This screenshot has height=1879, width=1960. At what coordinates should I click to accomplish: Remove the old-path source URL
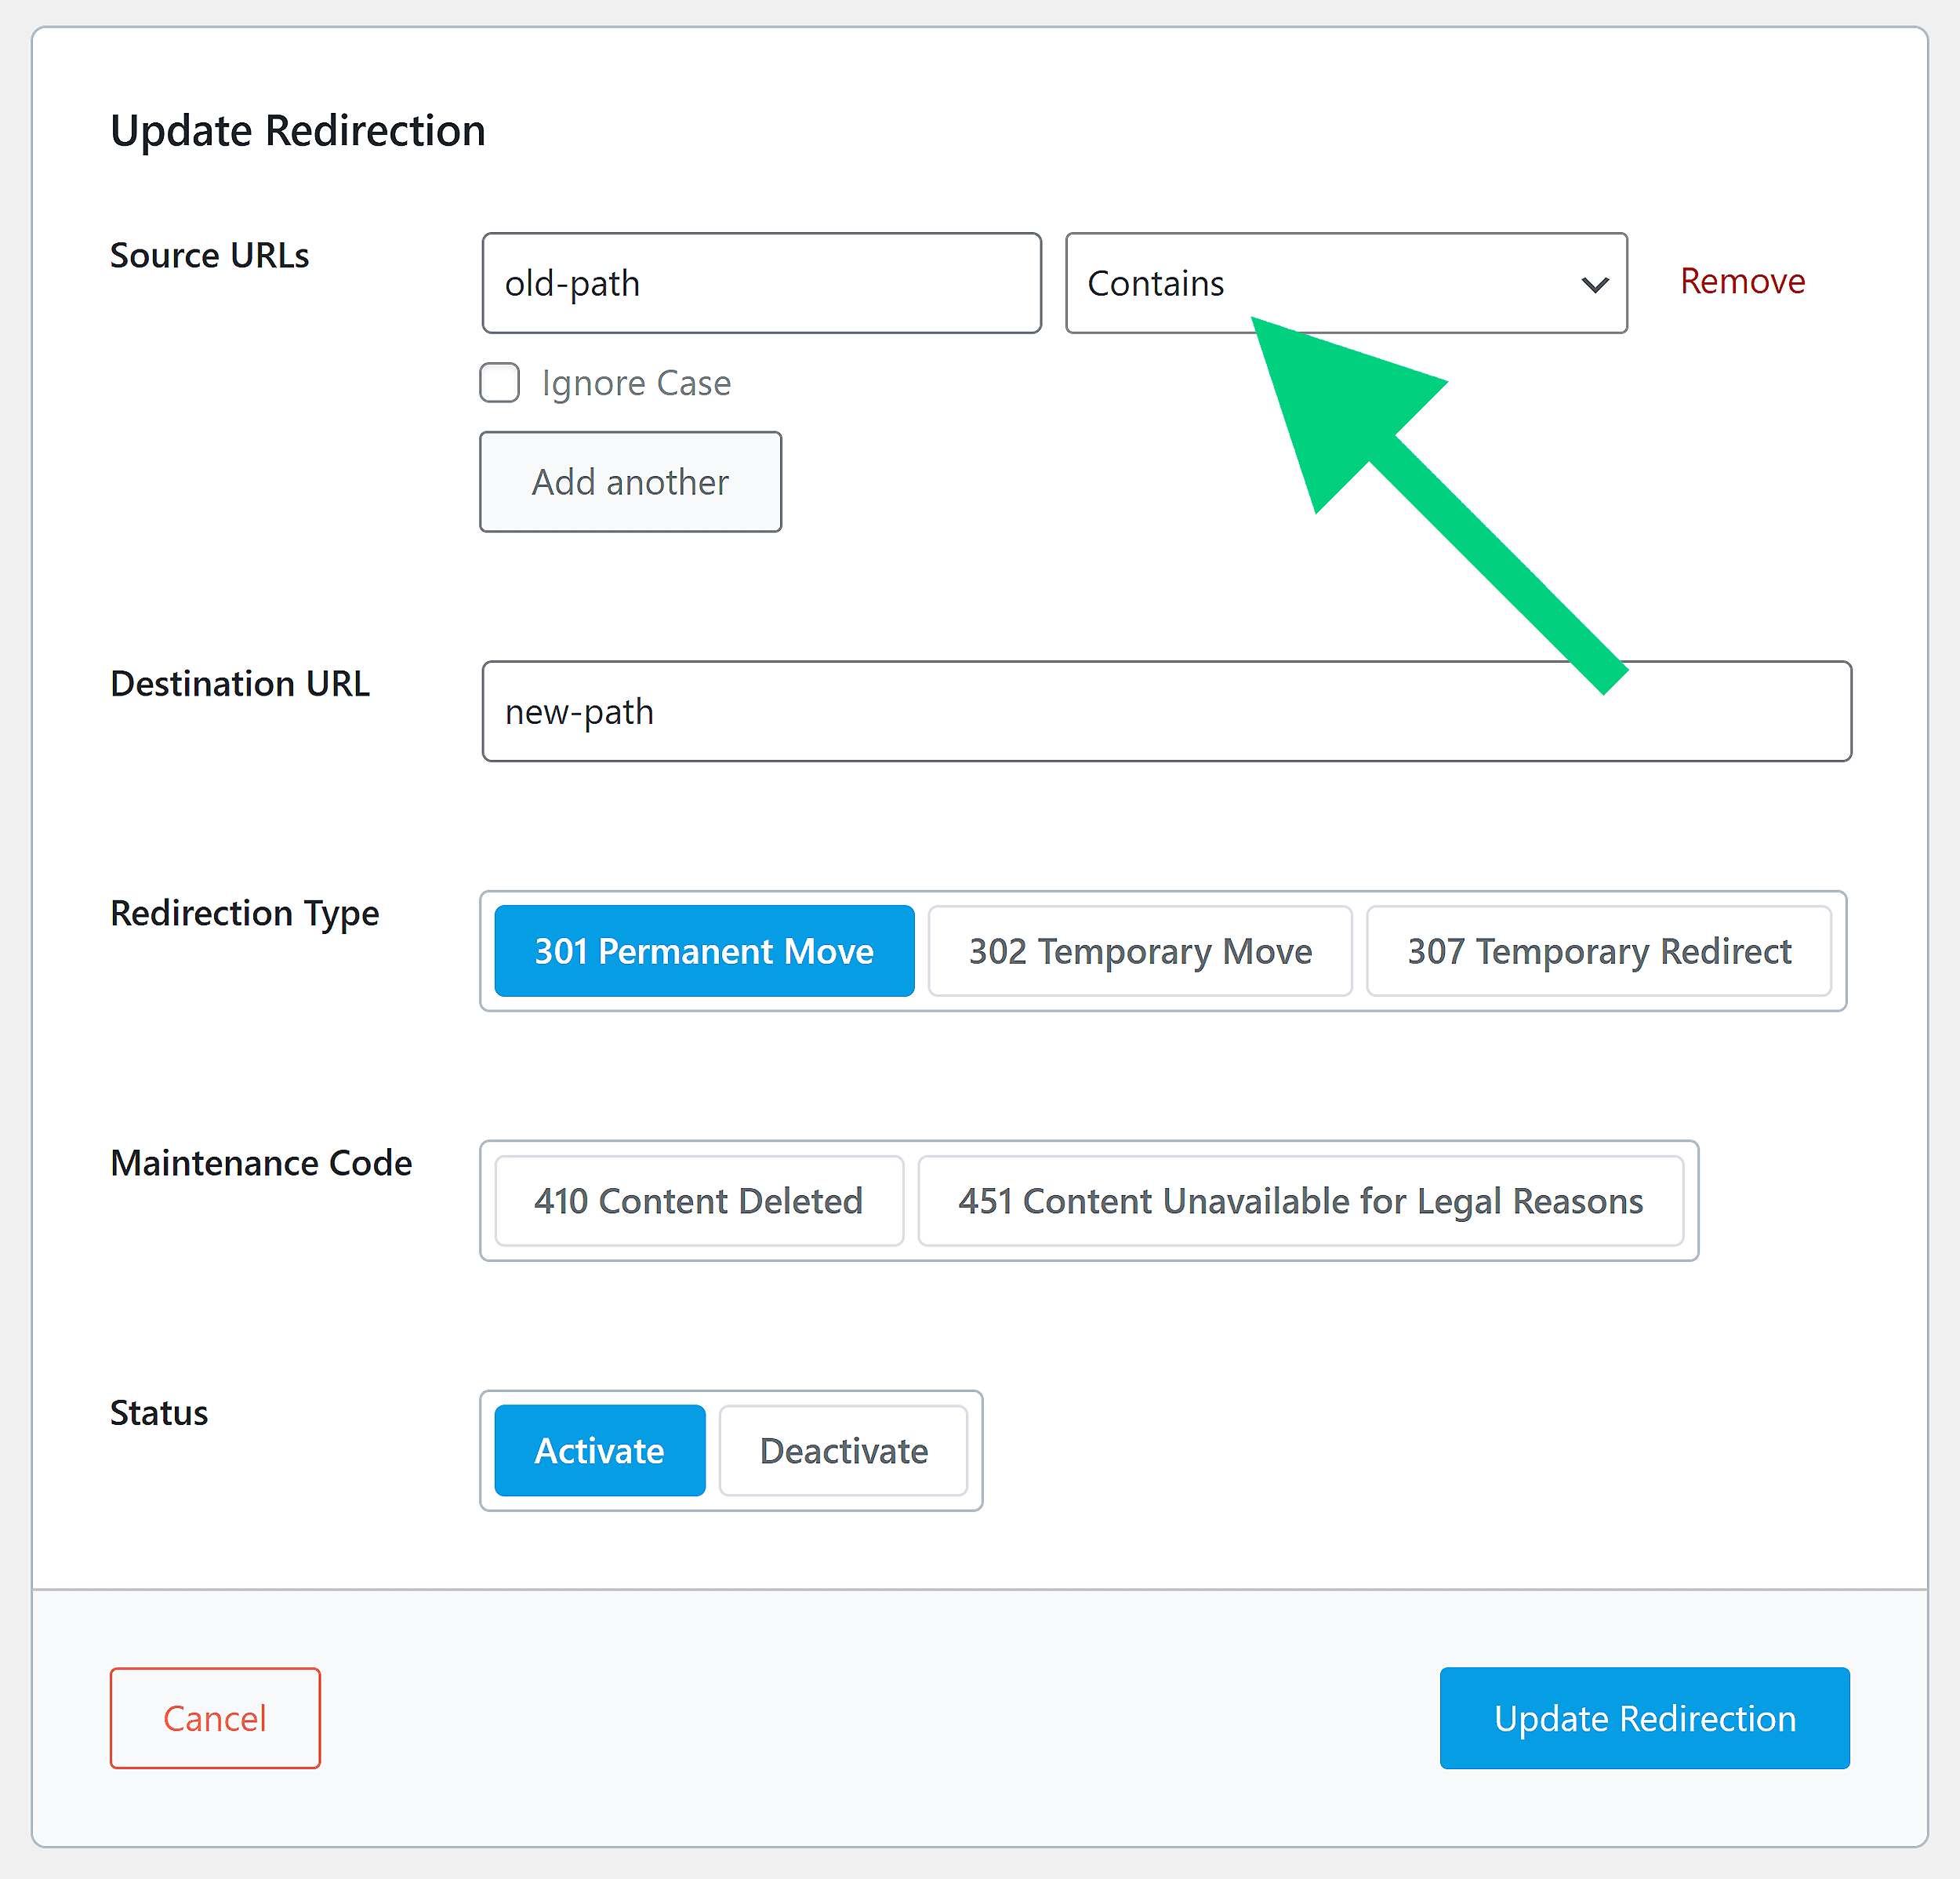(x=1742, y=282)
